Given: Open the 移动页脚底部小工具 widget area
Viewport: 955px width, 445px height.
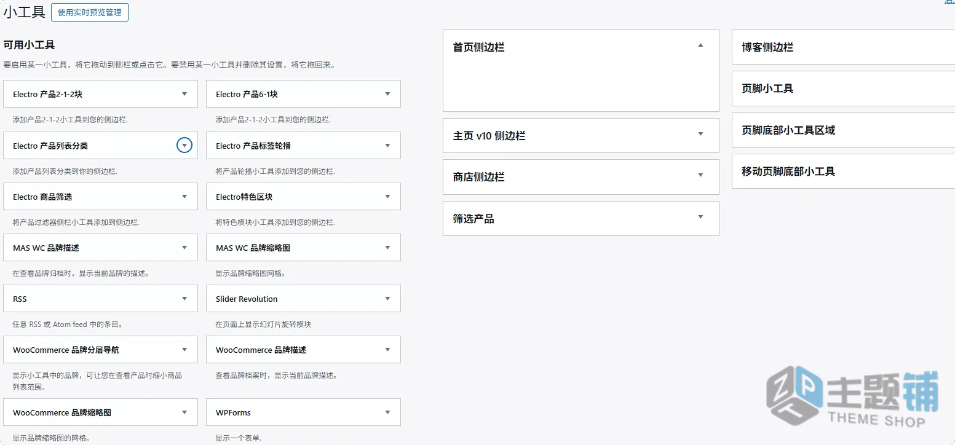Looking at the screenshot, I should (843, 171).
